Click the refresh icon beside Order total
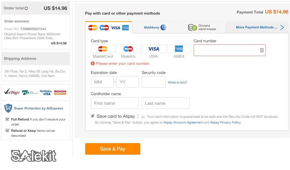The width and height of the screenshot is (290, 170). coord(26,8)
